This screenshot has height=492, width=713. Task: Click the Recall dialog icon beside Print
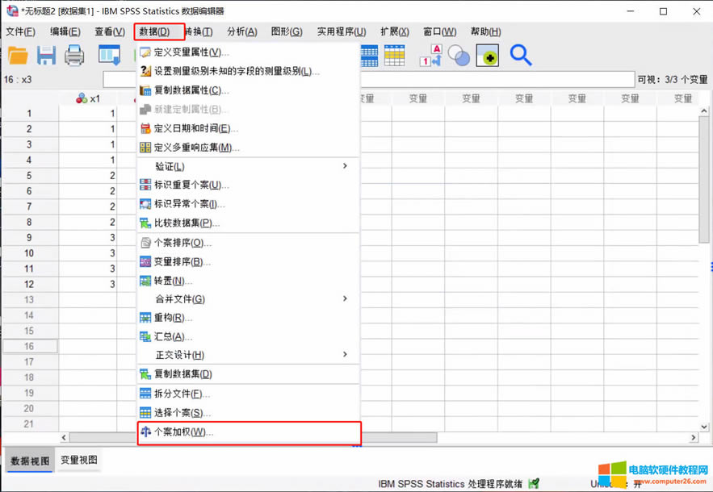click(x=109, y=55)
